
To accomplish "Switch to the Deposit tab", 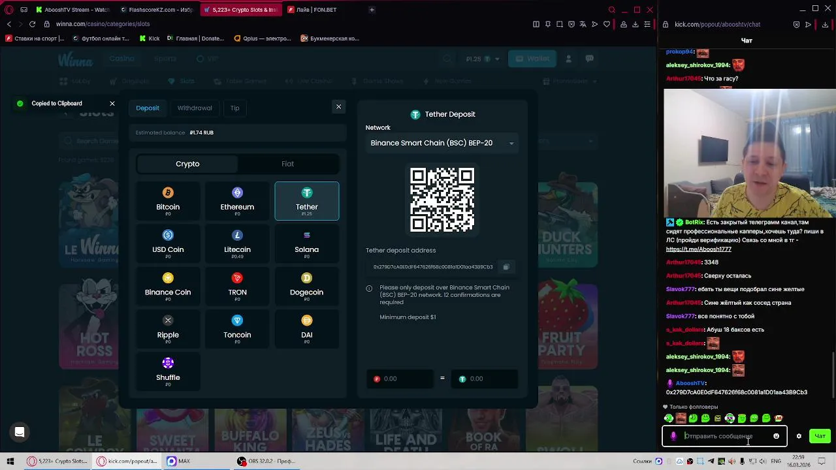I will [x=148, y=108].
